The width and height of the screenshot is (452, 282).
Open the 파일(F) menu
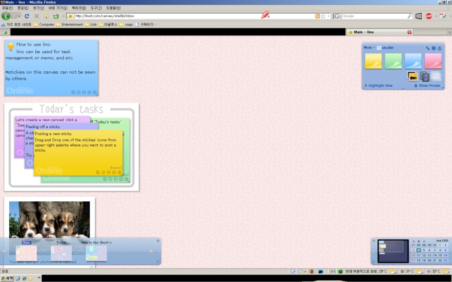pyautogui.click(x=8, y=8)
